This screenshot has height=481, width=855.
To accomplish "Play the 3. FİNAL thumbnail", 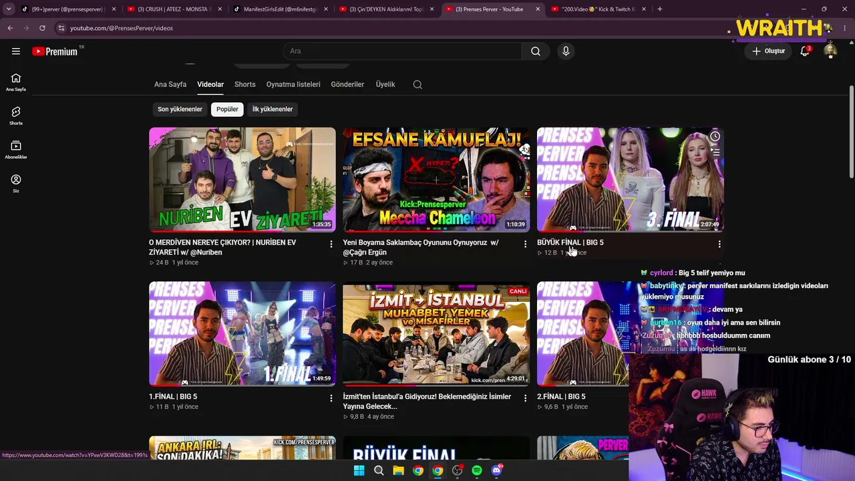I will (631, 180).
